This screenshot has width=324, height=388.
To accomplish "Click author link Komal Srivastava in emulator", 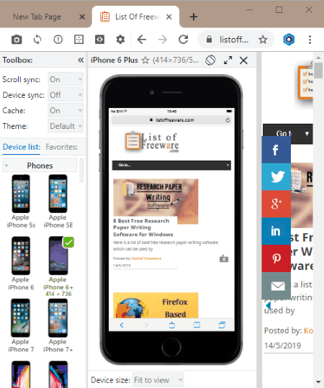I will pyautogui.click(x=146, y=258).
